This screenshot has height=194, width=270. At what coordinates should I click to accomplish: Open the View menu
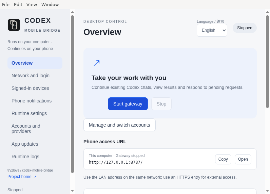coord(32,4)
